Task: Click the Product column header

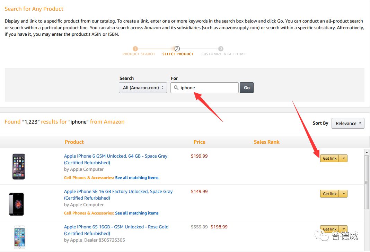Action: [74, 142]
